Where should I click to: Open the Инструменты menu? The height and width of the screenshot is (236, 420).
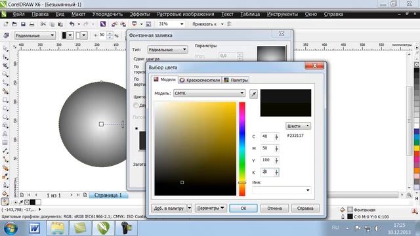[x=282, y=14]
